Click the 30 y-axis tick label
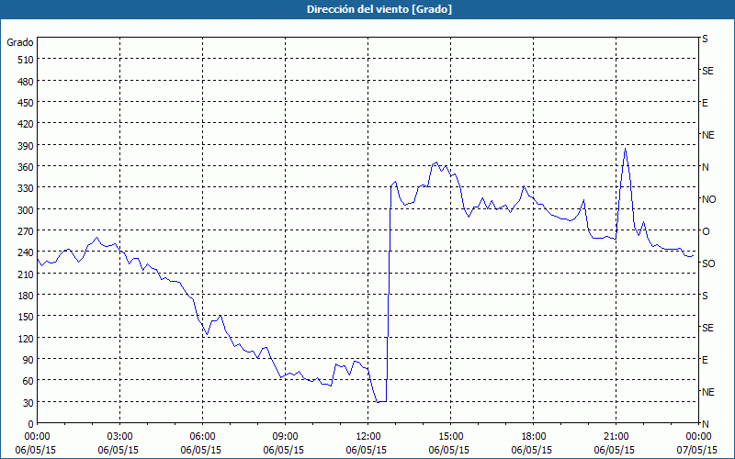 point(28,403)
